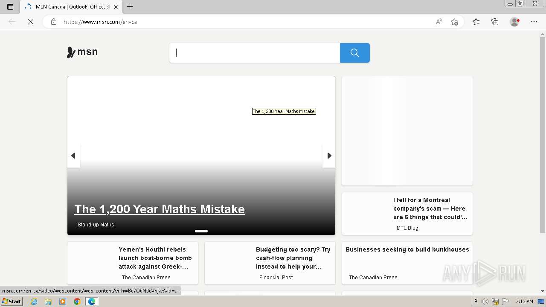This screenshot has width=546, height=307.
Task: Click the MTL Blog source label
Action: [407, 228]
